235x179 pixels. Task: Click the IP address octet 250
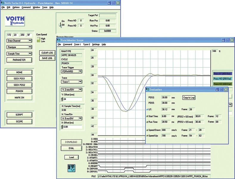(22, 35)
